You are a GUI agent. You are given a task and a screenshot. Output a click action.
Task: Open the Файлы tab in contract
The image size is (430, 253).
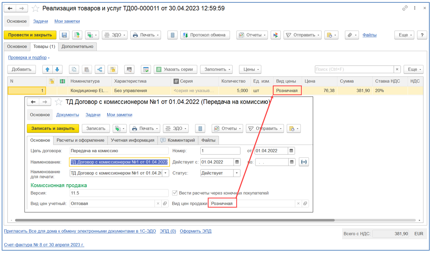(209, 140)
